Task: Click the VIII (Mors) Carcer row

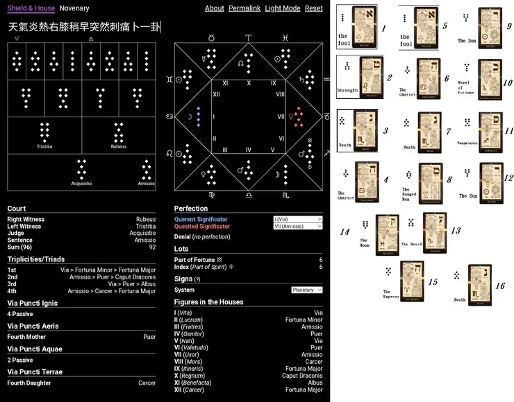Action: [249, 362]
